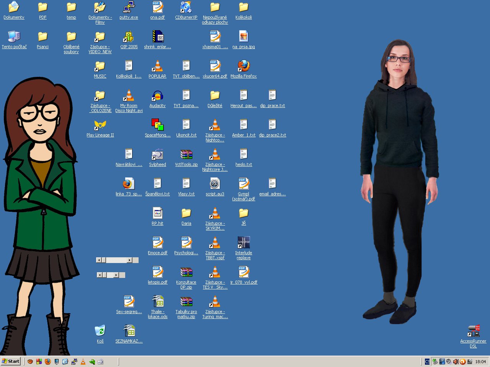Screen dimensions: 490x367
Task: Open the Daria folder
Action: tap(186, 214)
